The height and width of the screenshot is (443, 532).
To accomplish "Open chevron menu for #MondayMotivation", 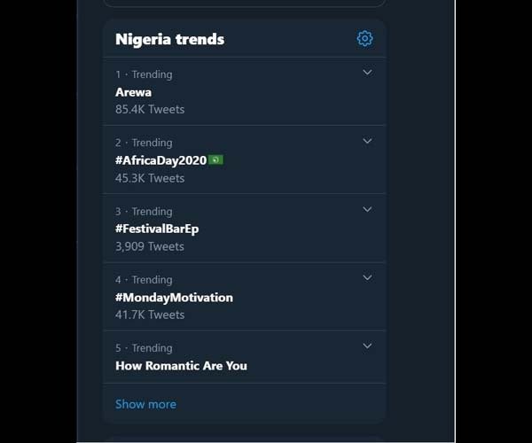I will tap(367, 277).
